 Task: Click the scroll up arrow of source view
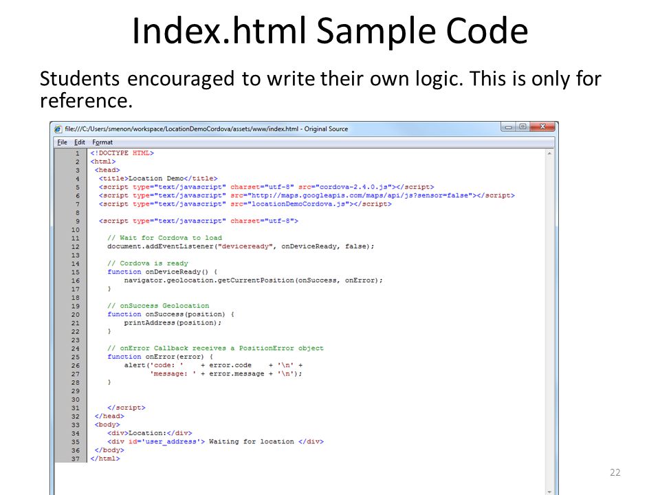(549, 153)
